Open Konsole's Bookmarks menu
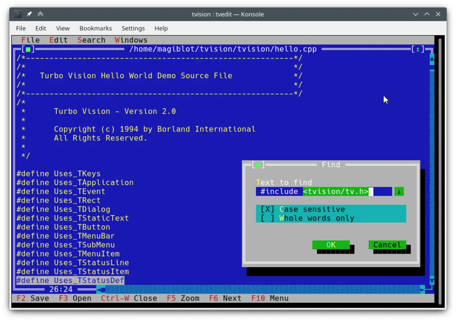The image size is (456, 321). (x=95, y=29)
